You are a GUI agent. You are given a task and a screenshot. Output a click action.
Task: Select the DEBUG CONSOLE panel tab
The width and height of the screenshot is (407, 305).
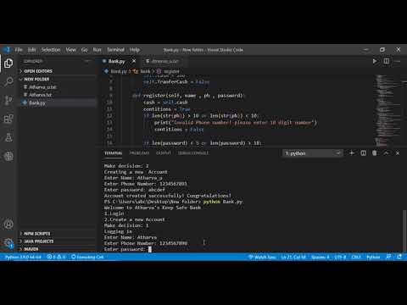tap(193, 153)
